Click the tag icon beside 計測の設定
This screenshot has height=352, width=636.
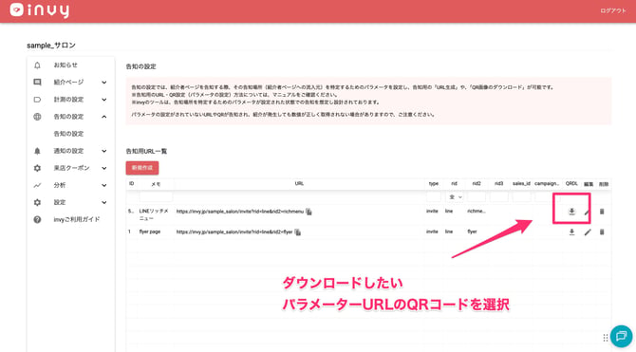click(x=37, y=100)
